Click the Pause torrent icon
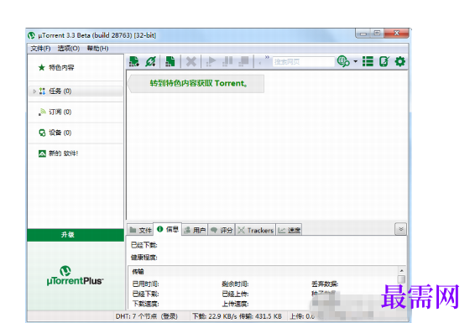This screenshot has width=475, height=323. point(227,61)
